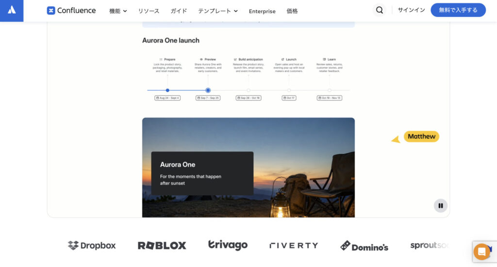
Task: Click the trivago logo
Action: pyautogui.click(x=228, y=245)
